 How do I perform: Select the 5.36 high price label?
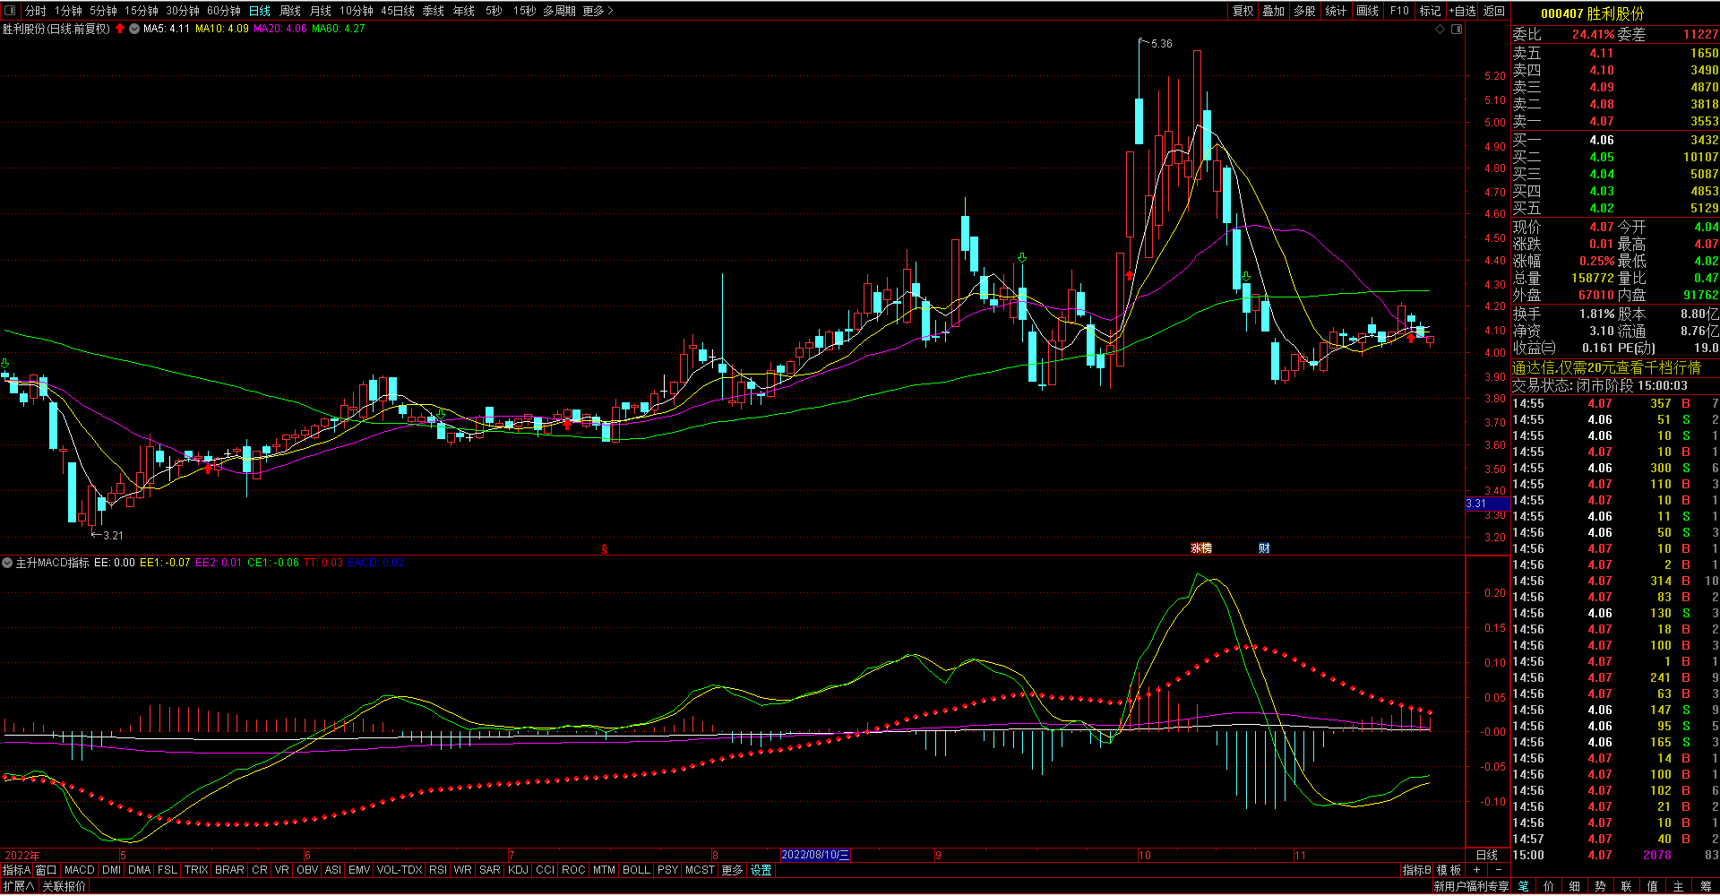pyautogui.click(x=1161, y=43)
